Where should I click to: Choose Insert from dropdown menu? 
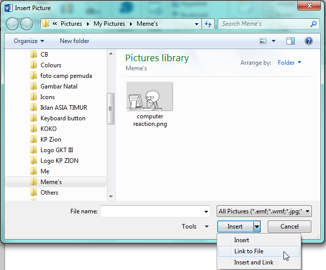[259, 240]
